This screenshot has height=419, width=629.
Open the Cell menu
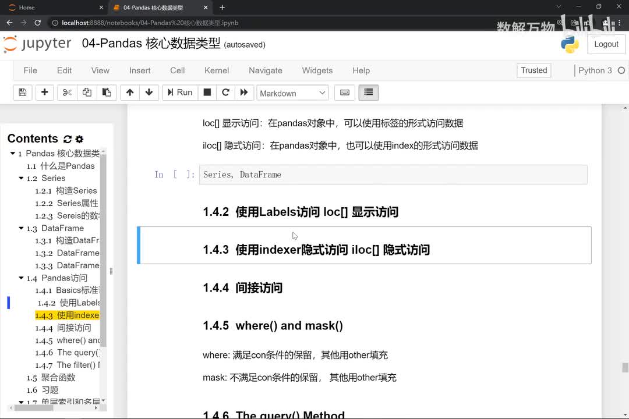177,70
